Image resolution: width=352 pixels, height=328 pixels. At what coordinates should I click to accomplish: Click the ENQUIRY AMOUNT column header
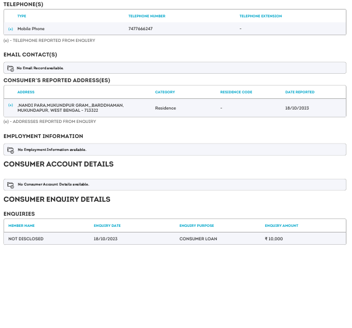pos(282,226)
